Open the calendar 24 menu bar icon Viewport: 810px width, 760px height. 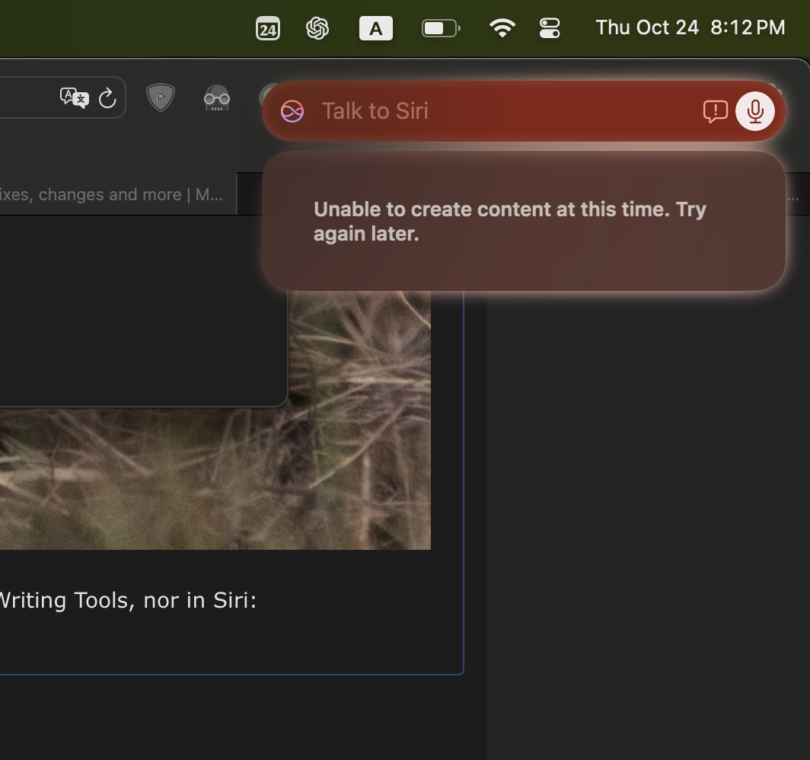click(x=268, y=28)
